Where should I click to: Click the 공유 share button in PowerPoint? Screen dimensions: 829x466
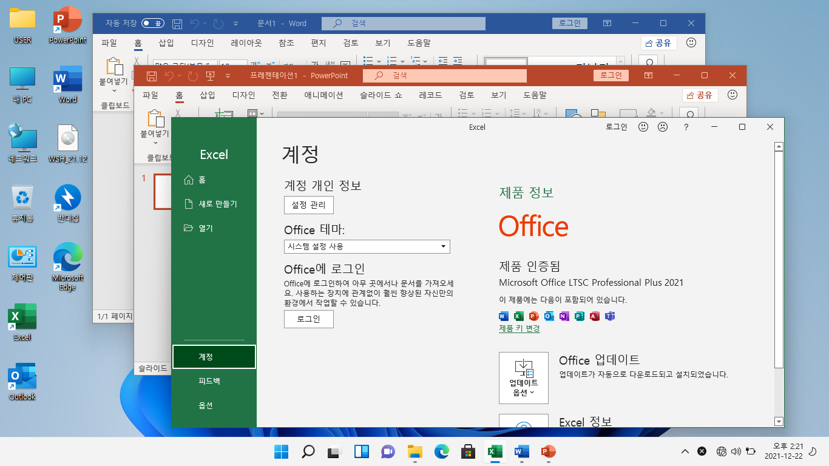[x=700, y=95]
